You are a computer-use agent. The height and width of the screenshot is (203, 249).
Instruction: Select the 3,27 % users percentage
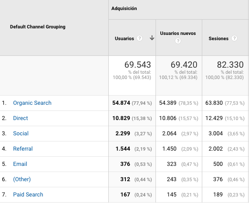pos(143,134)
